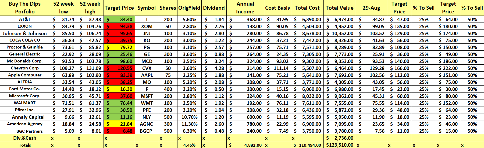Select the 'Cost Basis' header cell

pyautogui.click(x=277, y=8)
